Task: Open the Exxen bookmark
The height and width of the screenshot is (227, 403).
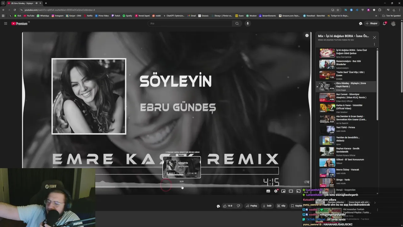Action: [239, 16]
